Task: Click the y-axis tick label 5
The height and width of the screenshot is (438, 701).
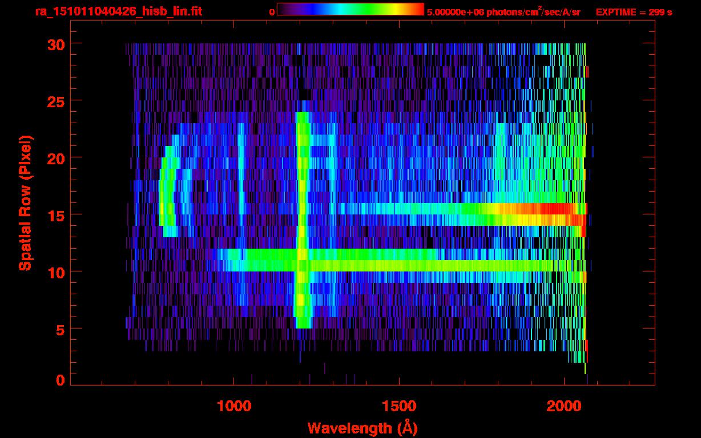Action: (x=59, y=329)
